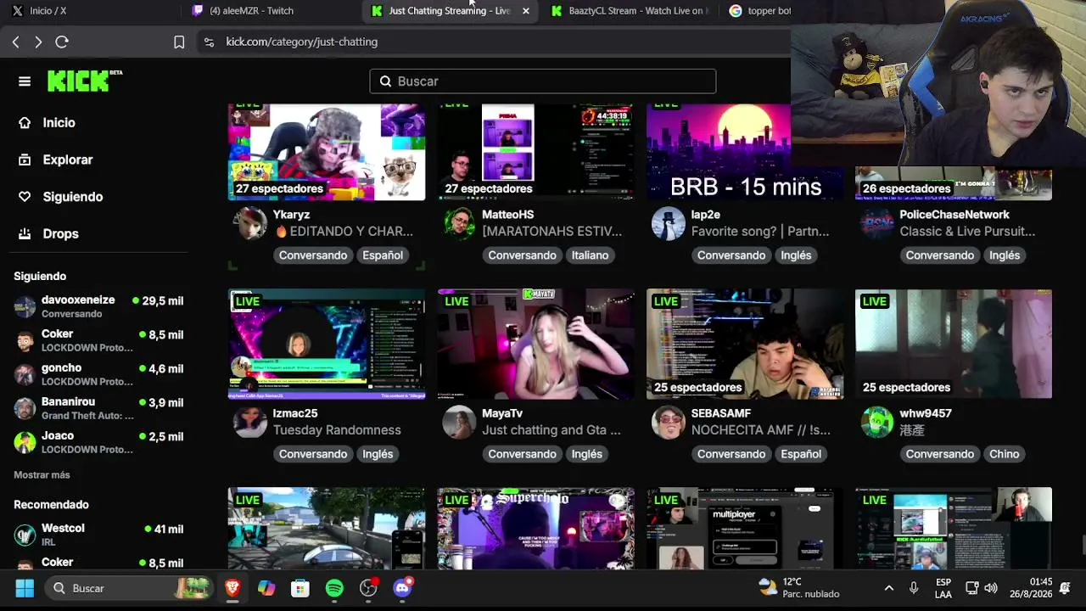Go back with the browser back arrow

point(16,42)
